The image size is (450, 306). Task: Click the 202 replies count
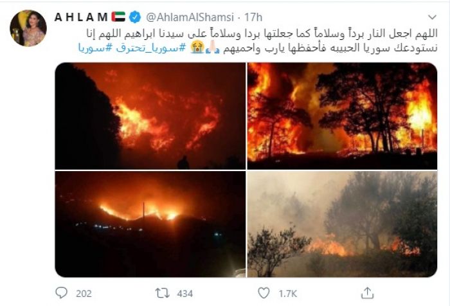tap(84, 294)
